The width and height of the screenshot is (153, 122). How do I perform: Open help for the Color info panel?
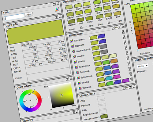coord(56,17)
